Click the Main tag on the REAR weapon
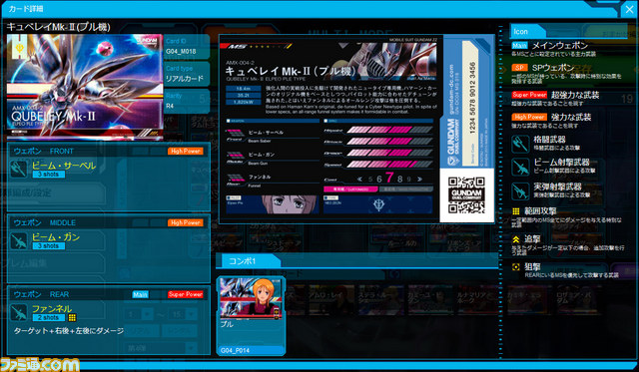Viewport: 639px width, 372px height. (x=140, y=294)
